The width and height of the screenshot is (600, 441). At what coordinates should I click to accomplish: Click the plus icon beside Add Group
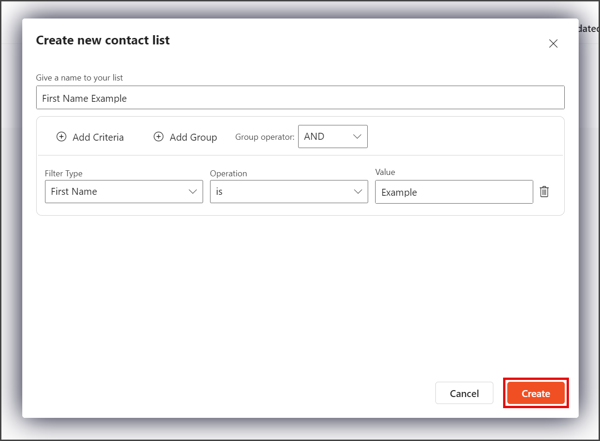[159, 137]
